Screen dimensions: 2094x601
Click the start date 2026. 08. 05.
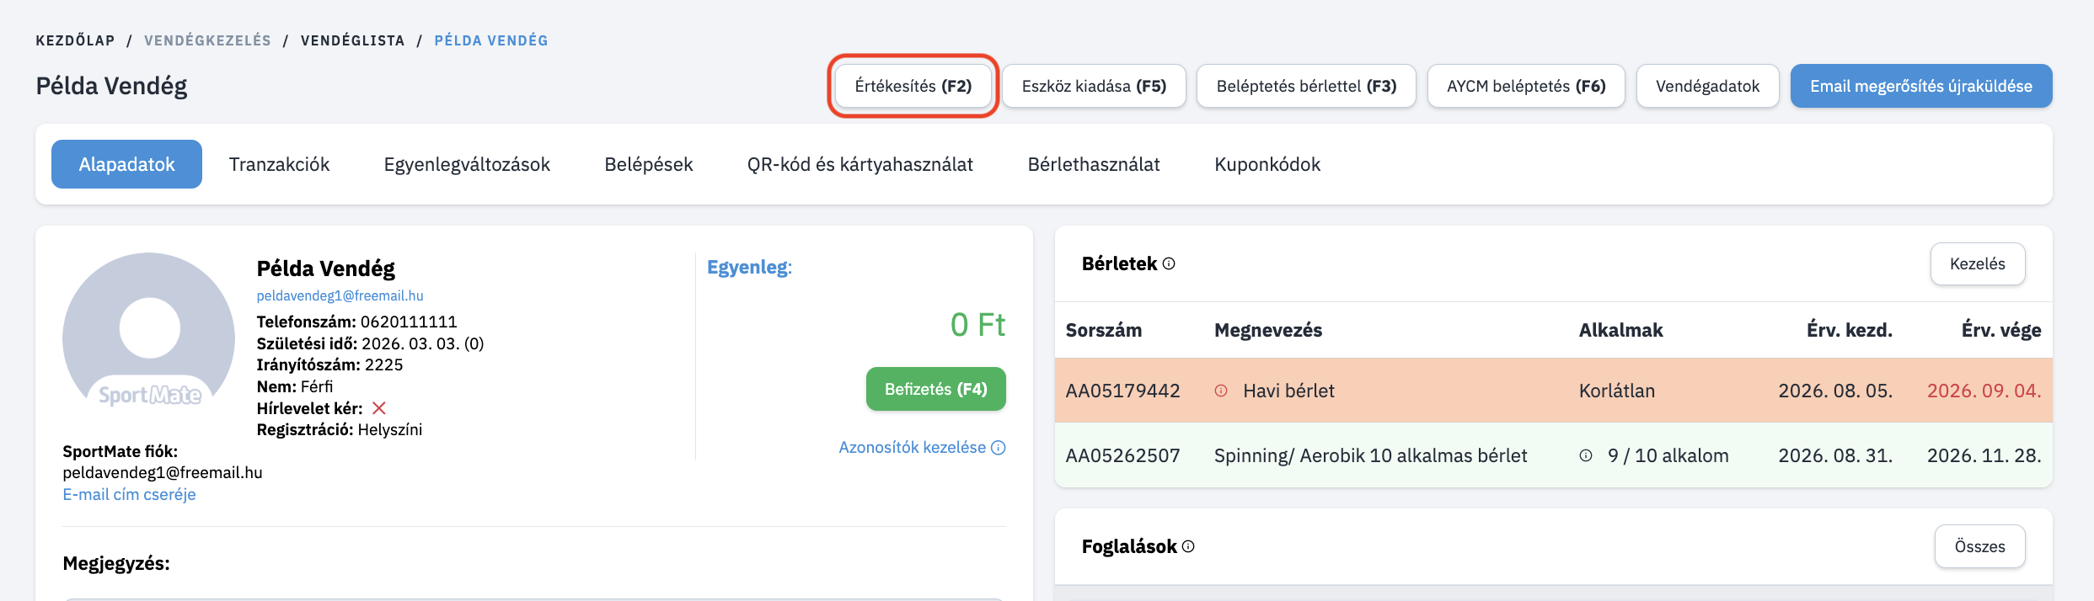click(1835, 391)
